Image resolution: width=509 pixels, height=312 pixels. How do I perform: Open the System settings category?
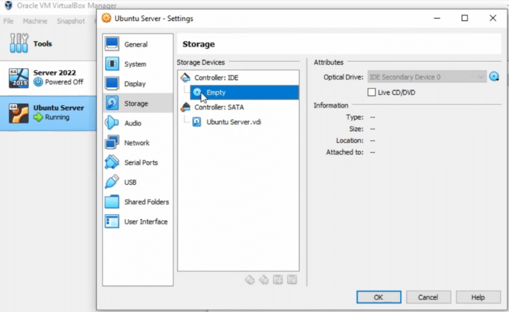135,64
